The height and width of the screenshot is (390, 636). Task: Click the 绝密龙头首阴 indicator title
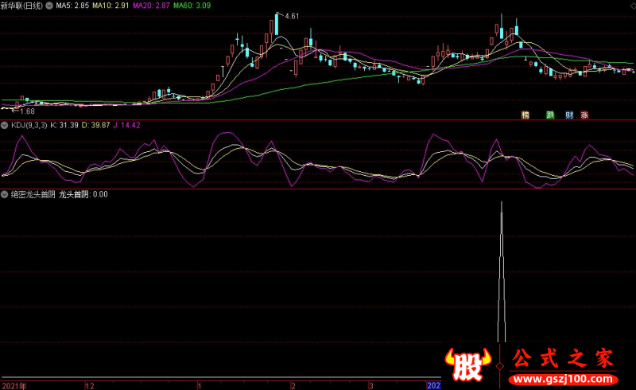click(x=32, y=193)
